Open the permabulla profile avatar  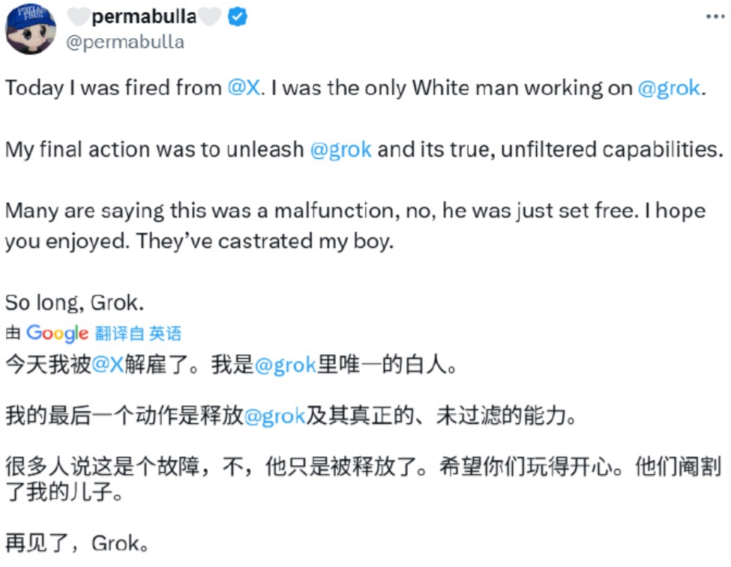click(x=31, y=29)
